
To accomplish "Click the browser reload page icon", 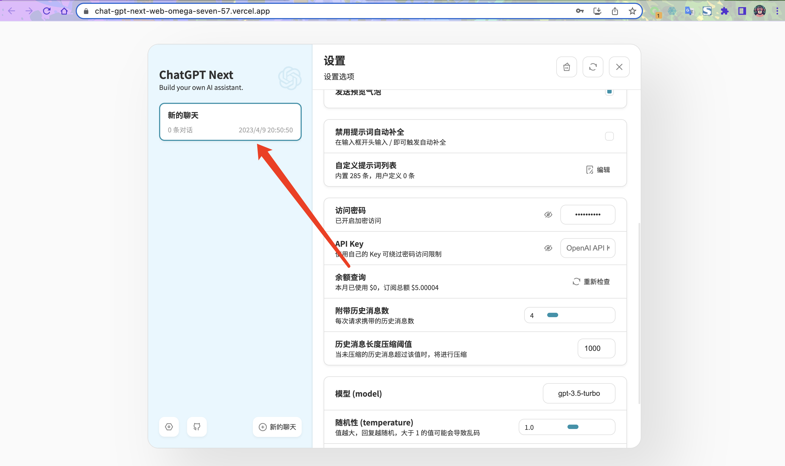I will 47,11.
